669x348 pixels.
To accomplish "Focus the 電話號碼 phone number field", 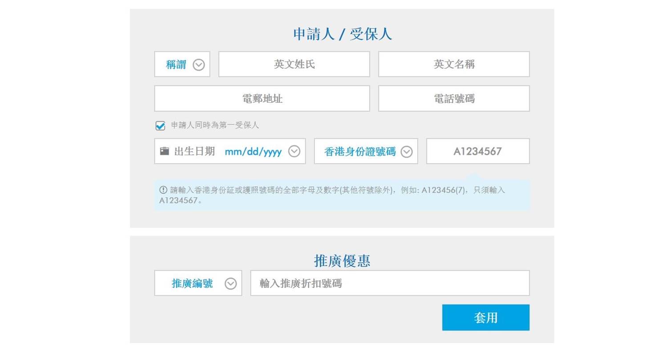I will [x=454, y=99].
